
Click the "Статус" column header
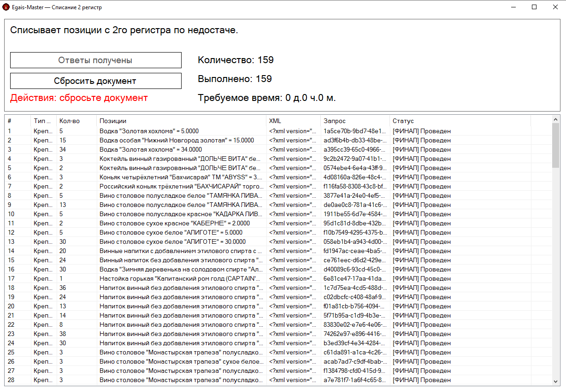coord(403,121)
